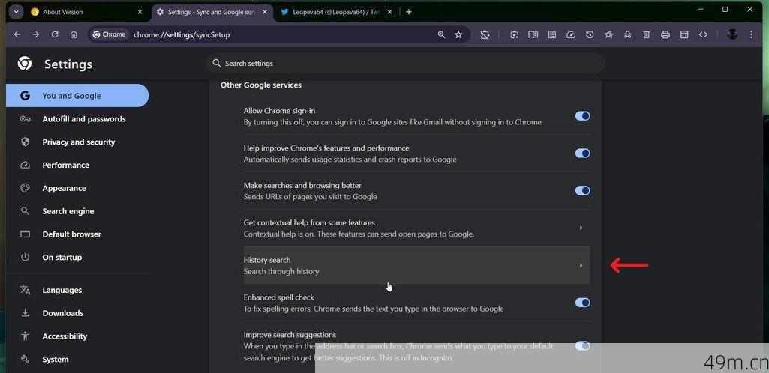Screen dimensions: 769x373
Task: Select On startup in sidebar
Action: (x=77, y=257)
